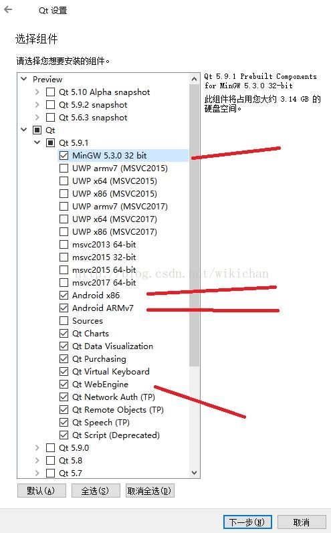The image size is (331, 533).
Task: Expand Qt 5.10 Alpha snapshot node
Action: [x=37, y=92]
